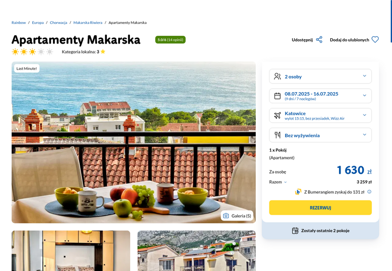Click the info icon beside Bumerang offer
392x271 pixels.
[x=369, y=192]
